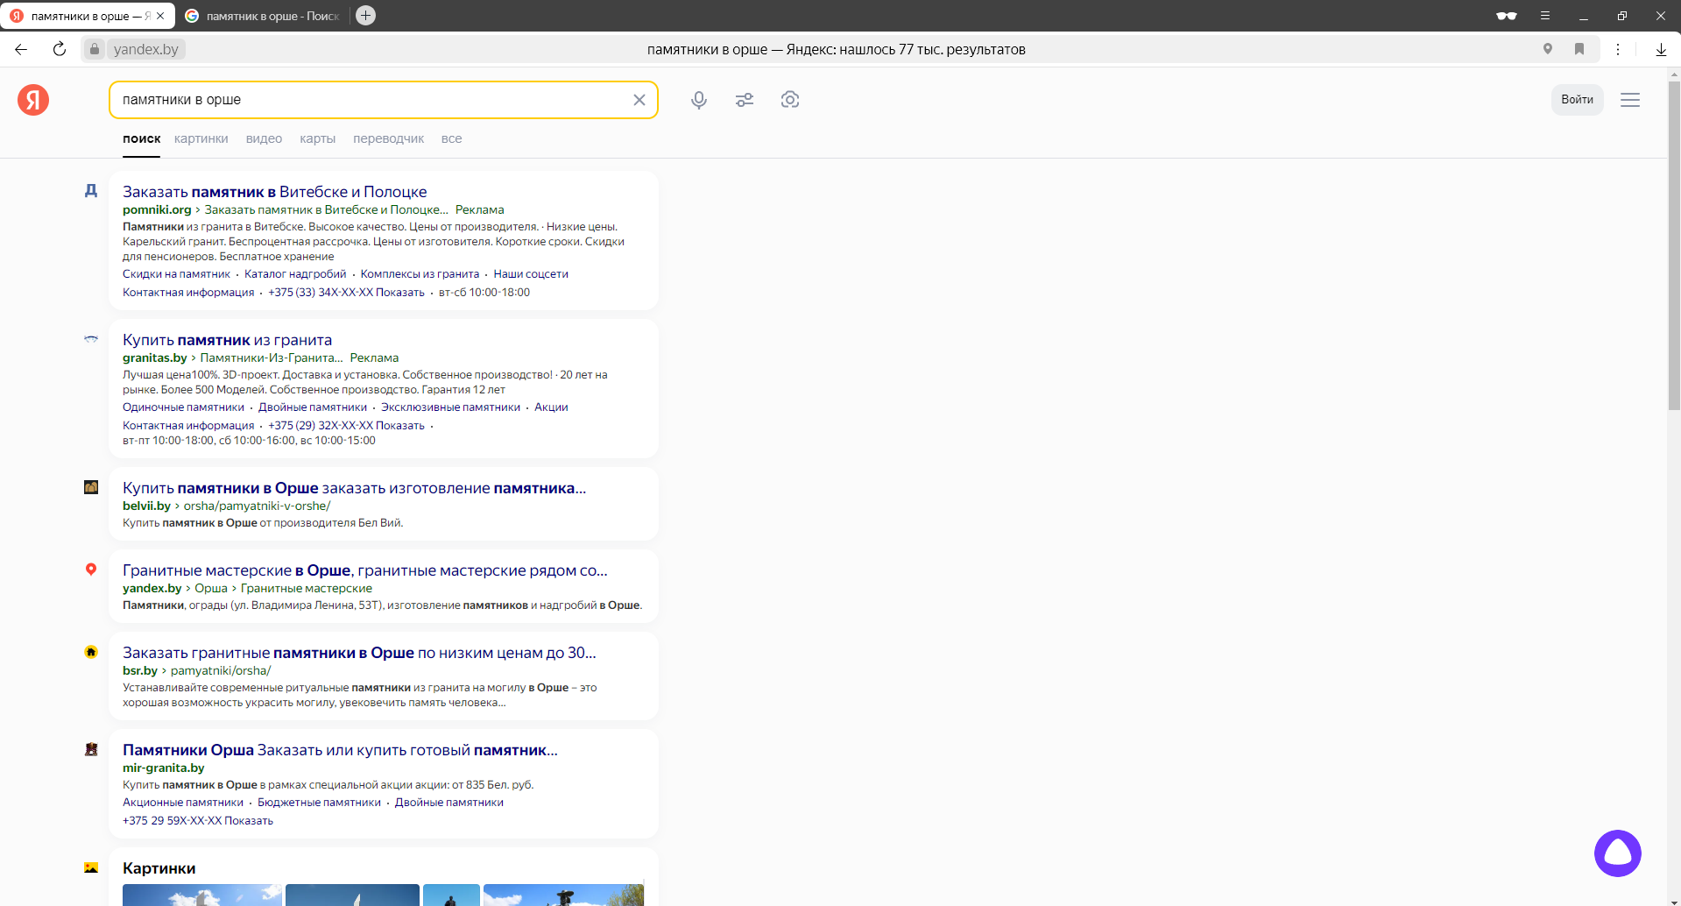Show the mir-granita.by phone +375 29 59X

(198, 821)
